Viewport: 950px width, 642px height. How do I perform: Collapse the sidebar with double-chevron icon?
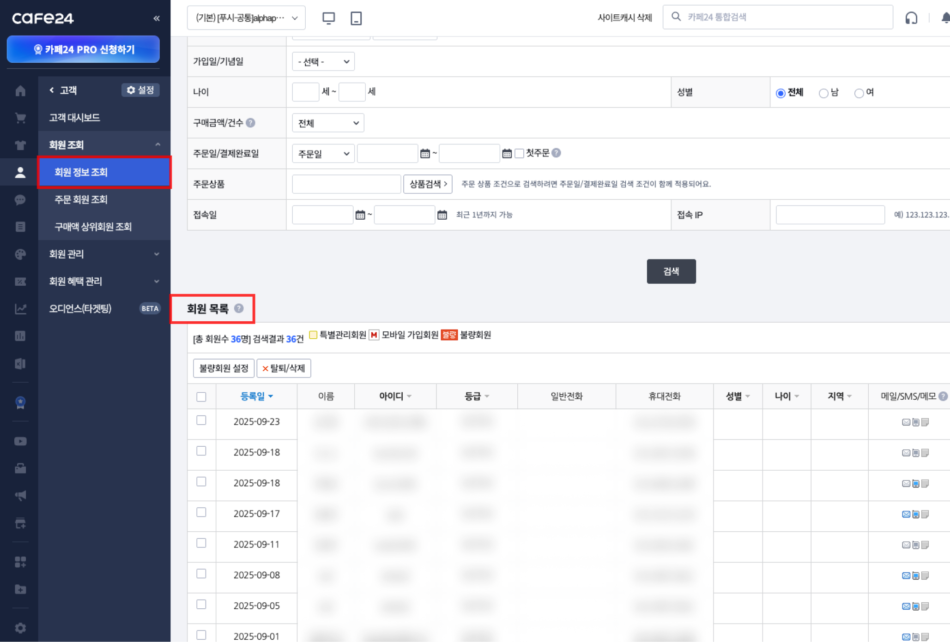tap(156, 18)
